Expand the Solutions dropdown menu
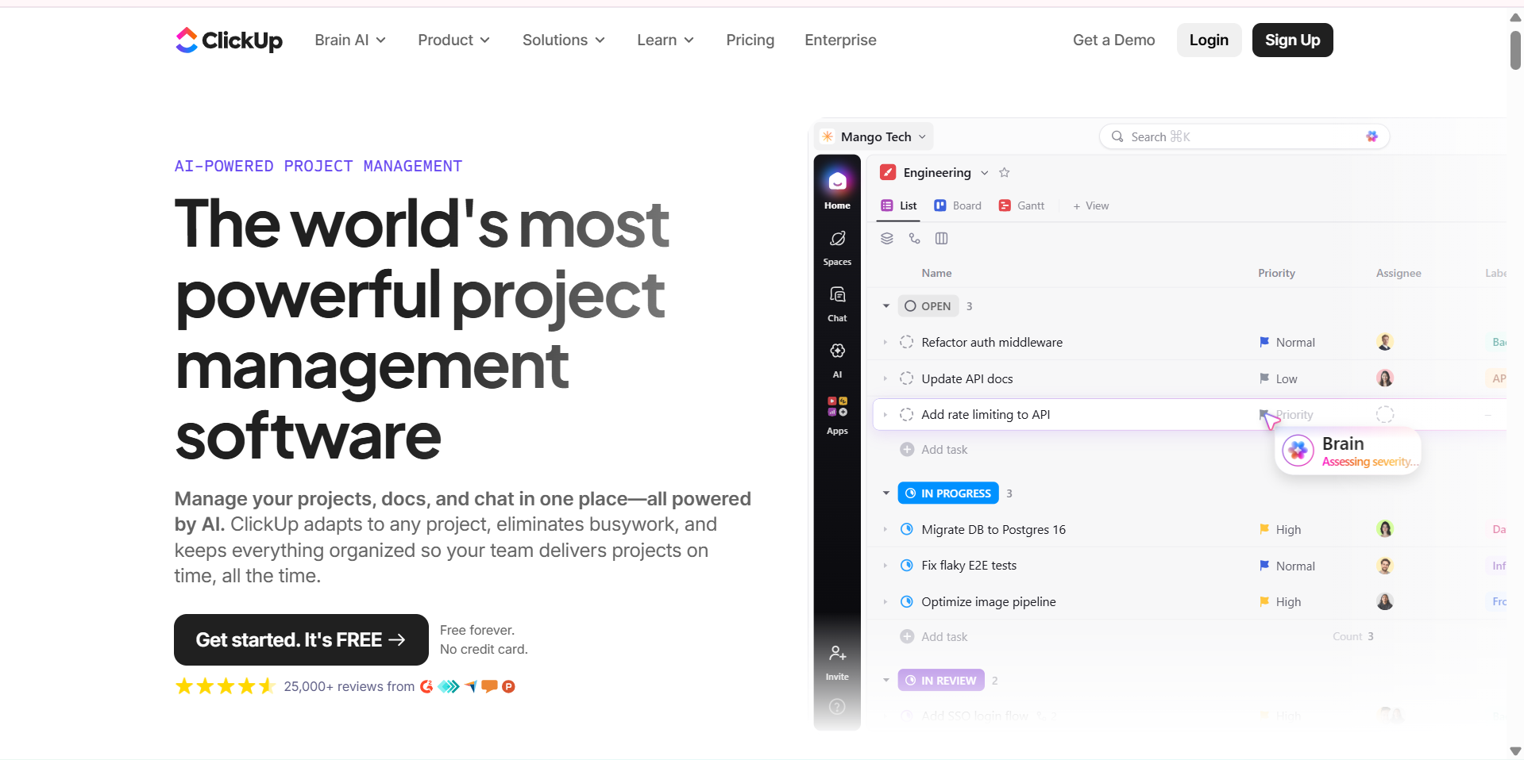Viewport: 1524px width, 760px height. (x=564, y=40)
